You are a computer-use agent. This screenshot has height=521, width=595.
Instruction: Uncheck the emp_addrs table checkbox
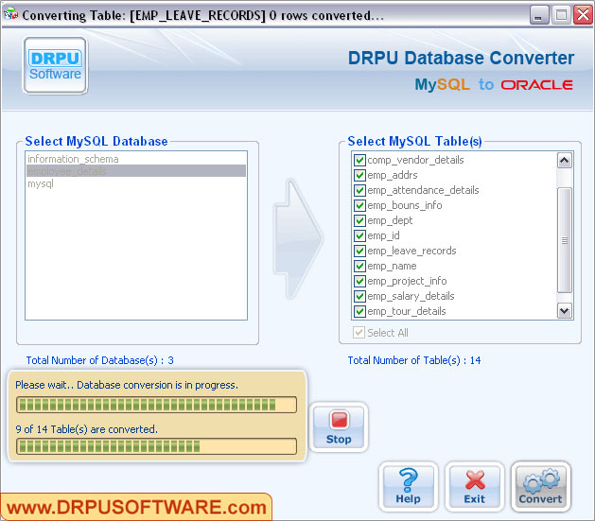pos(359,175)
